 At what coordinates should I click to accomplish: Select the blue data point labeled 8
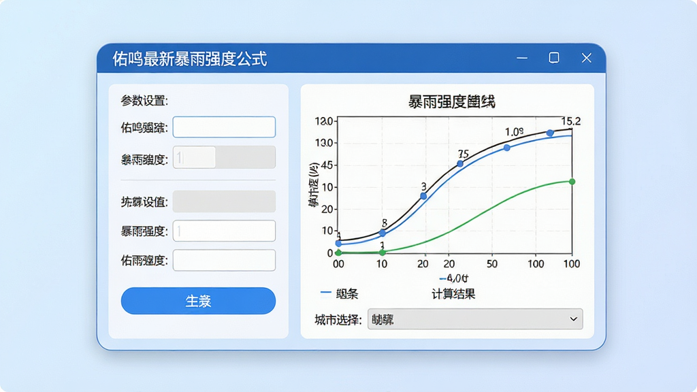[x=383, y=233]
